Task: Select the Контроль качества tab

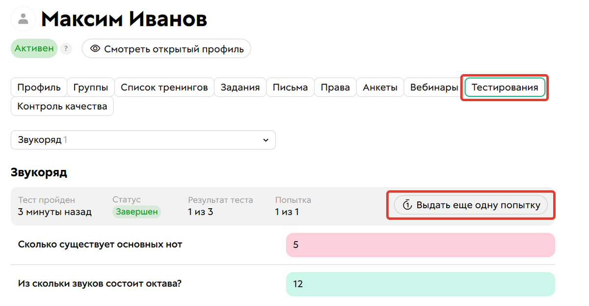Action: click(62, 106)
